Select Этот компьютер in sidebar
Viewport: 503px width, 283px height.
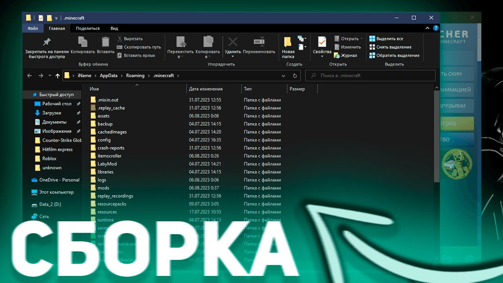tap(52, 192)
